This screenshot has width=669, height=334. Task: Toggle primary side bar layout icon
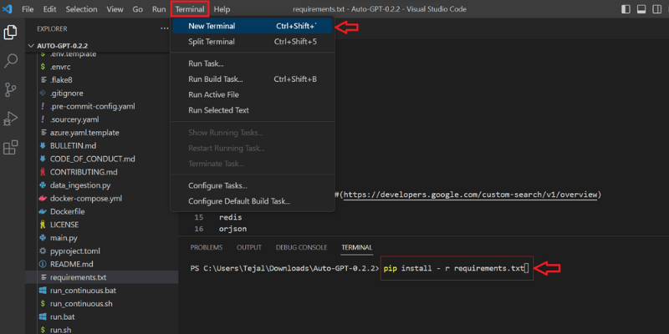point(626,9)
